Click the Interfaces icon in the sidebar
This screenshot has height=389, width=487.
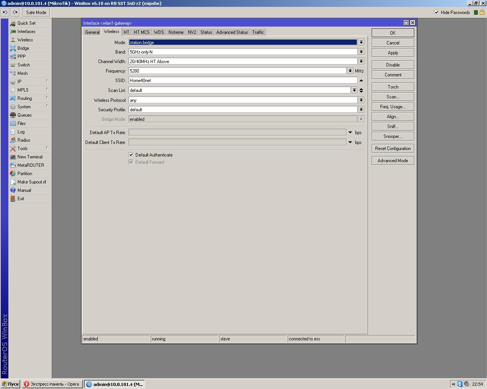click(x=13, y=32)
